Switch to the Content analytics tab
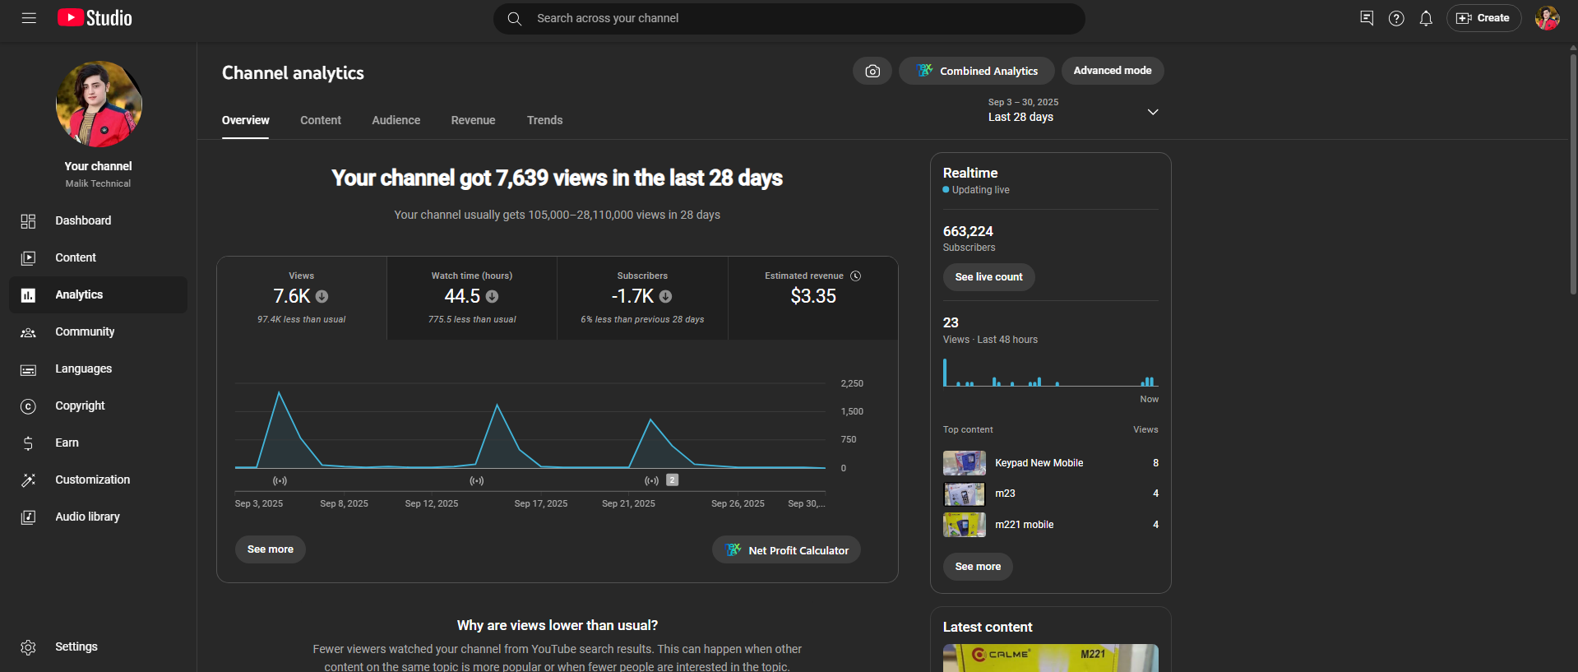 tap(321, 120)
